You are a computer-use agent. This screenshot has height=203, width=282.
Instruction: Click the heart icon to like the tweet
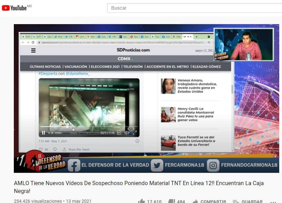pyautogui.click(x=41, y=149)
